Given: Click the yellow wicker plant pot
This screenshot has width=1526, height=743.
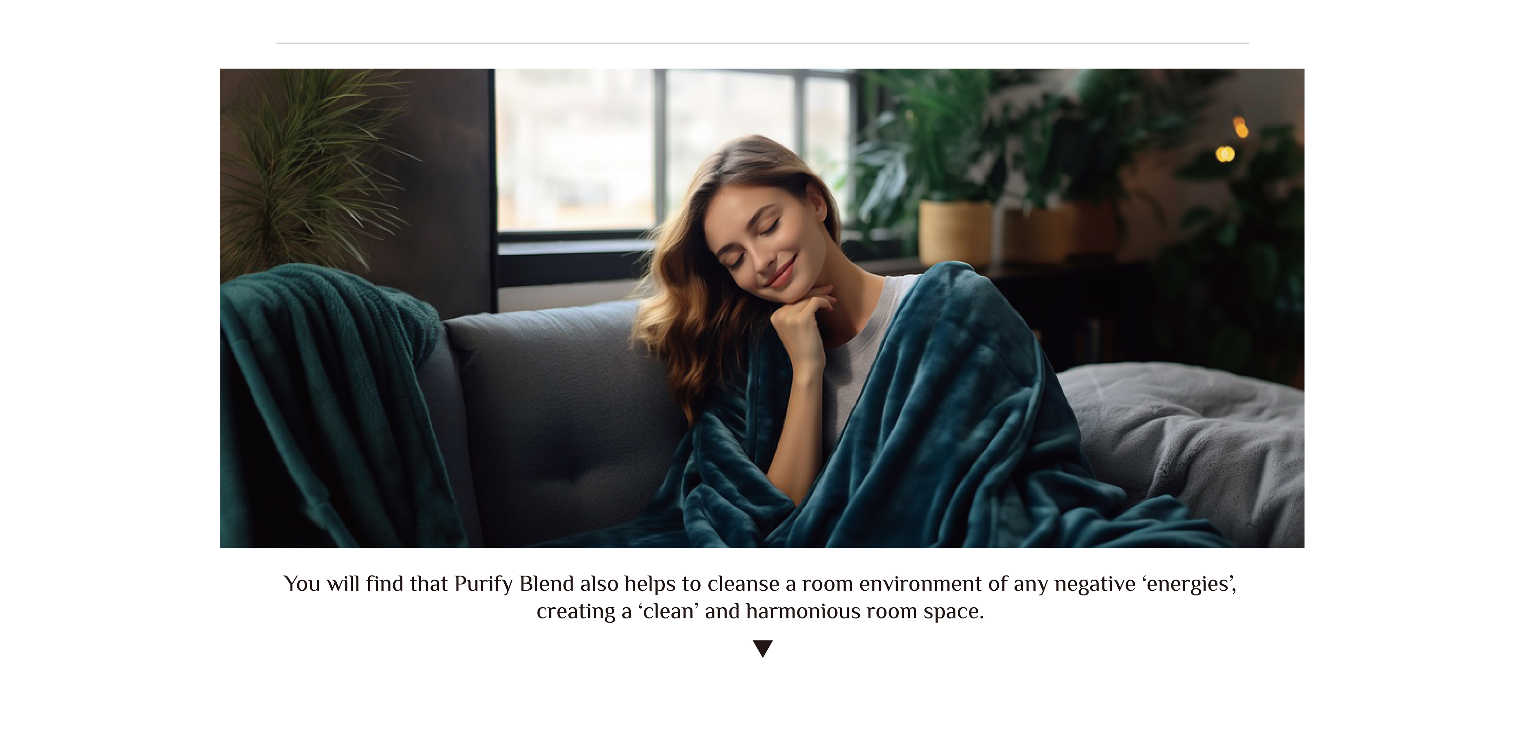Looking at the screenshot, I should coord(955,232).
